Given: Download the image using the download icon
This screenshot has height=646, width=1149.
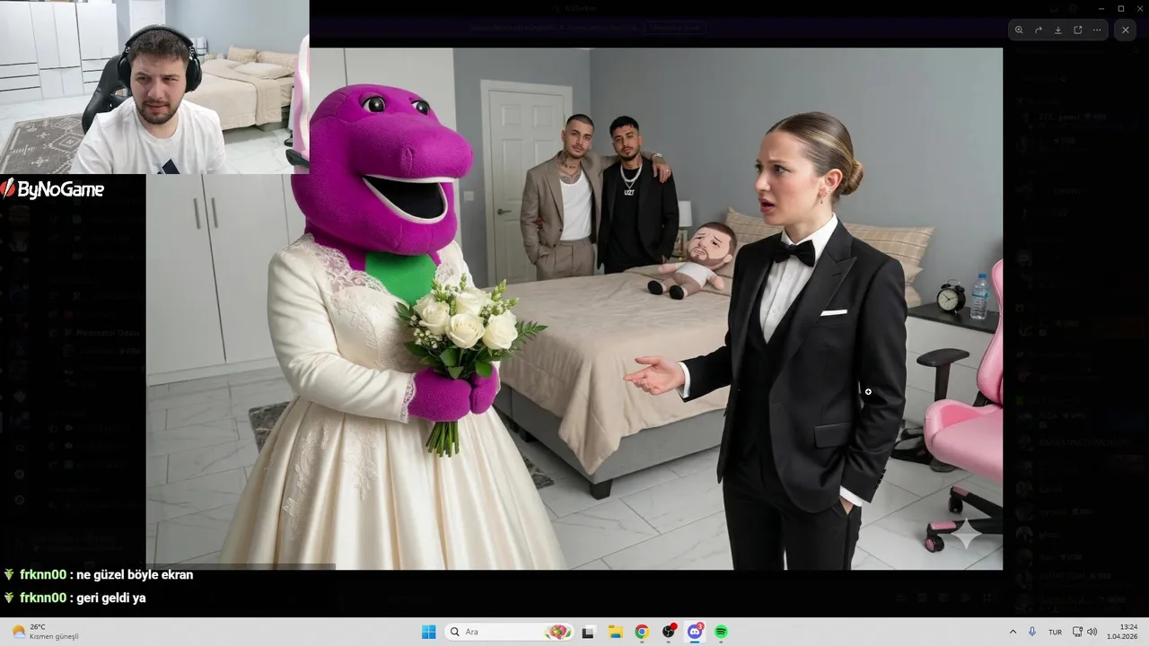Looking at the screenshot, I should pyautogui.click(x=1058, y=30).
